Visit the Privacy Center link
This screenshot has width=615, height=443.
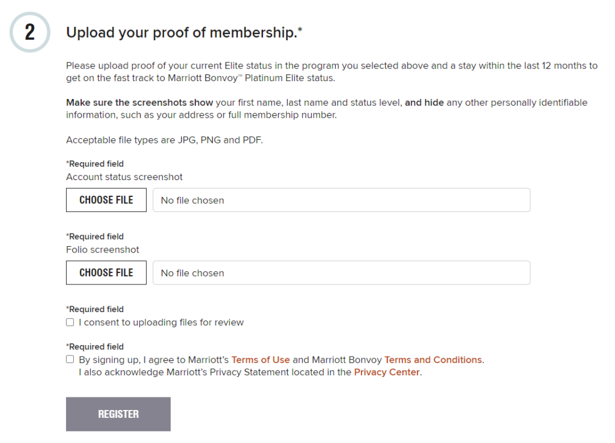[x=387, y=372]
